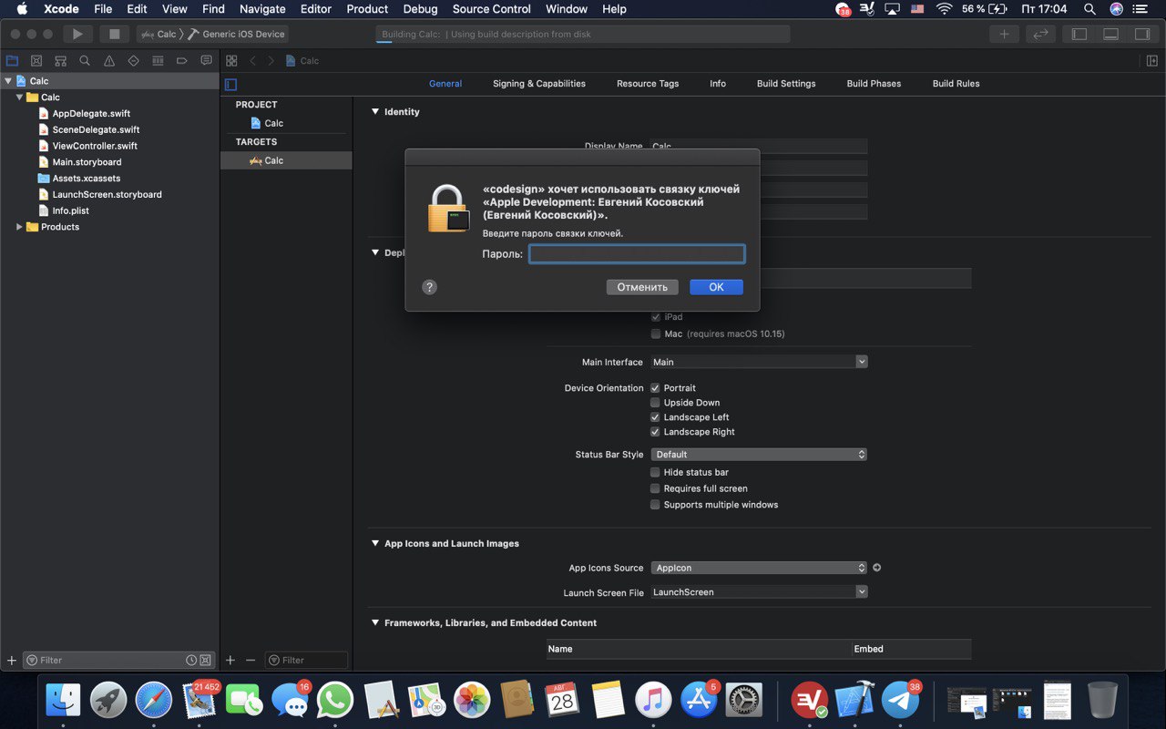Open the Library with the plus button

[x=1004, y=34]
